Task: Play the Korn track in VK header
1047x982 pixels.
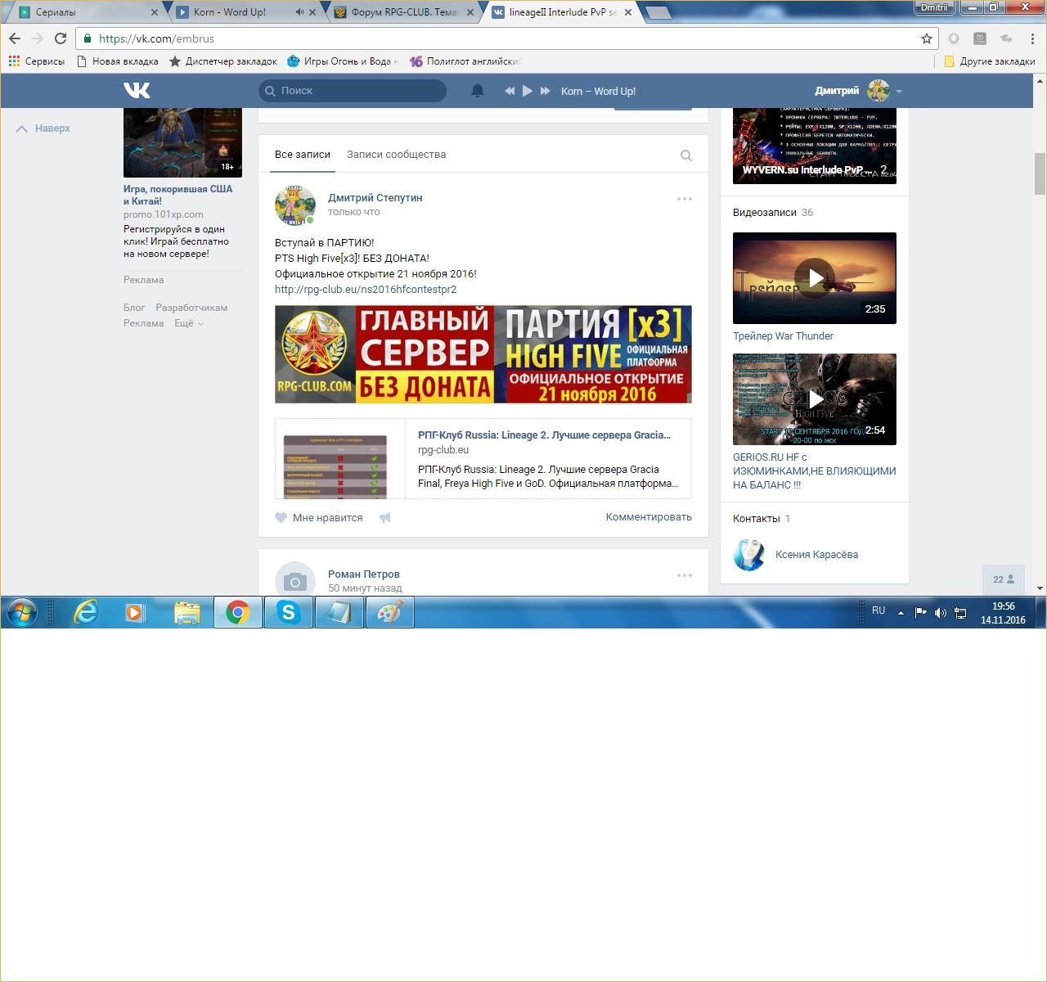Action: (528, 91)
